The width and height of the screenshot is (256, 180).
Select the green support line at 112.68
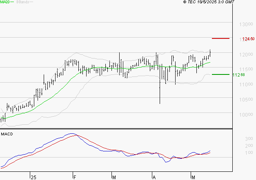tap(220, 74)
